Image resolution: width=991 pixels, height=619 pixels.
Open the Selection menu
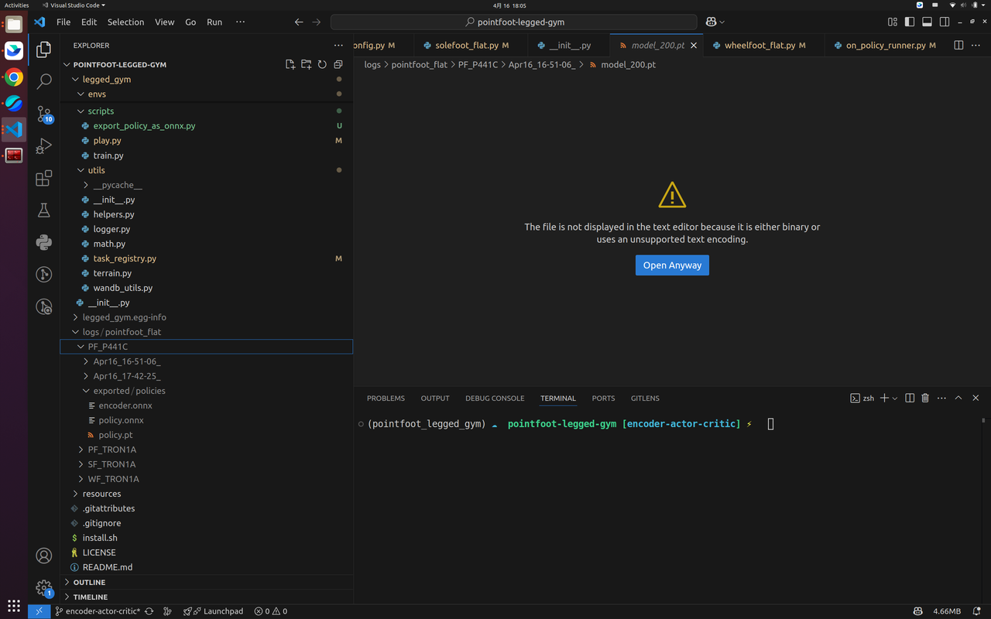coord(125,22)
